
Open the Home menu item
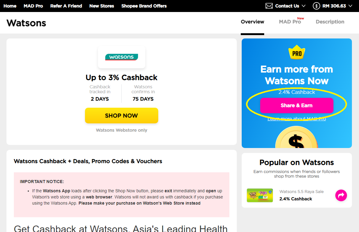[10, 6]
